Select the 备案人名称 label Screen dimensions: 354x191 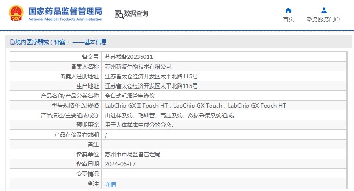pos(85,67)
